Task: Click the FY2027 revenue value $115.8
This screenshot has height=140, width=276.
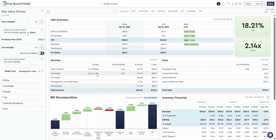Action: point(228,111)
